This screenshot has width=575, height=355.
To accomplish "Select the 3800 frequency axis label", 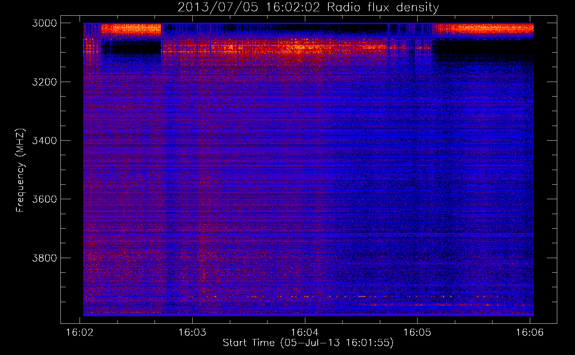I will point(44,258).
